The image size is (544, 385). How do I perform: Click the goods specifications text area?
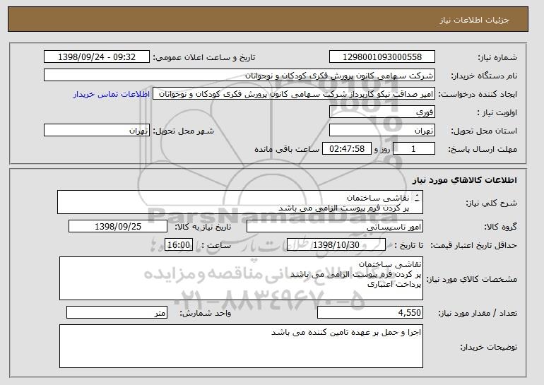(x=241, y=278)
